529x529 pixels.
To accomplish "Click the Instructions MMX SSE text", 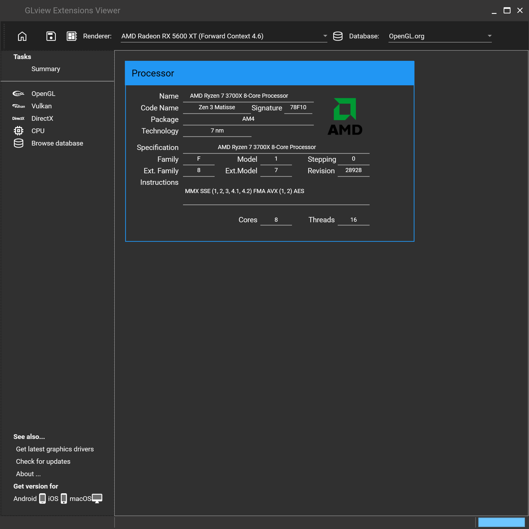I will 245,191.
